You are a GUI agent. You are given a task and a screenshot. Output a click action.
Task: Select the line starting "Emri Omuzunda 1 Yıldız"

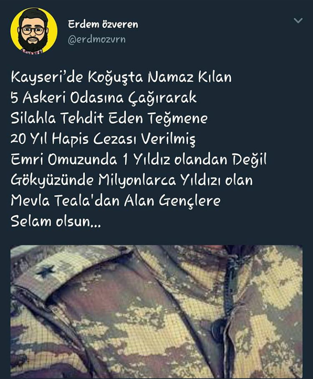pos(139,159)
